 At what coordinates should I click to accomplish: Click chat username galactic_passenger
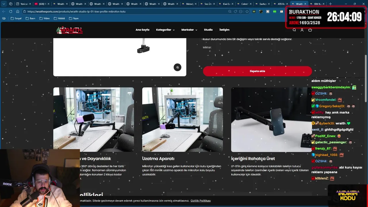tap(331, 142)
